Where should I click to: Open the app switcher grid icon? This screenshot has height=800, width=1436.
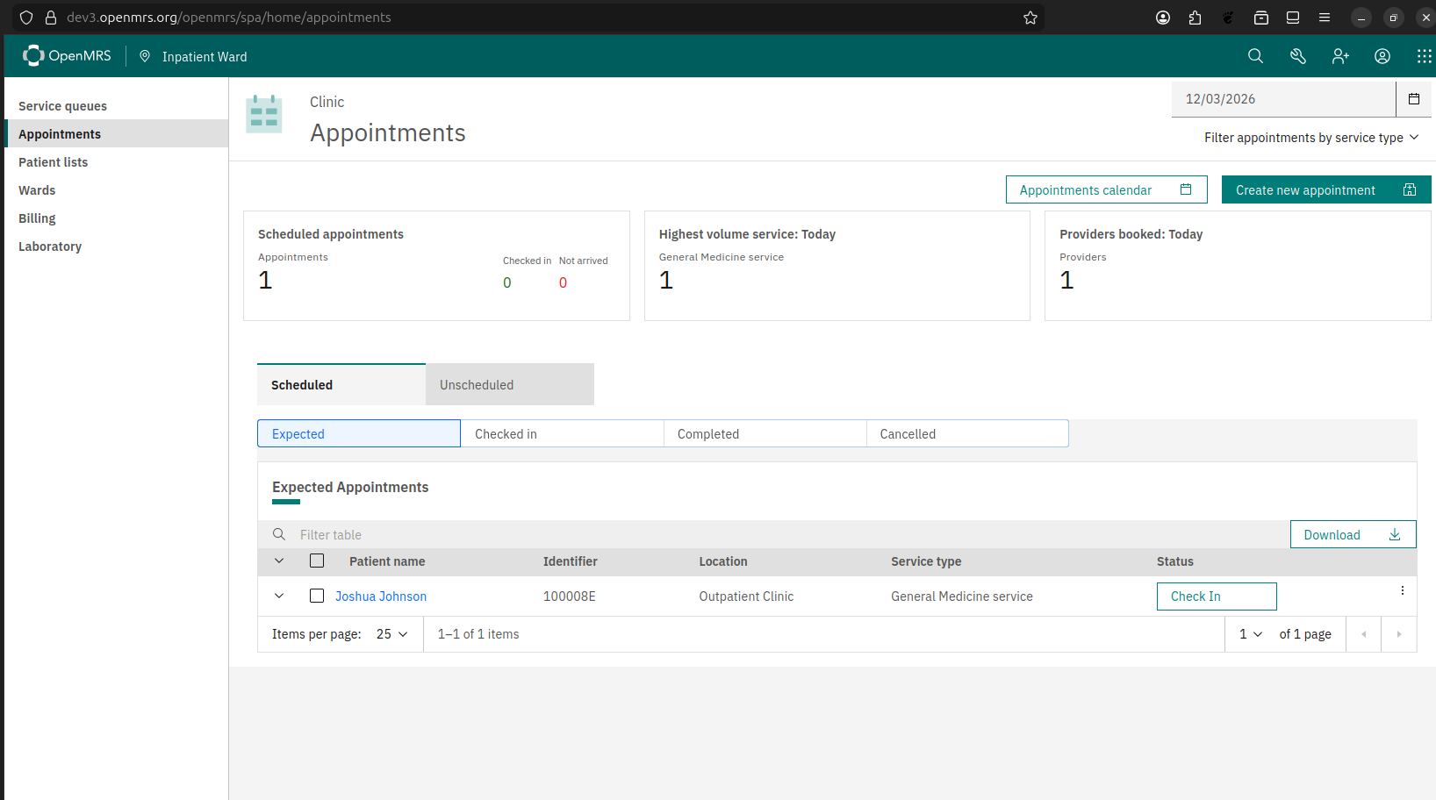(1423, 56)
